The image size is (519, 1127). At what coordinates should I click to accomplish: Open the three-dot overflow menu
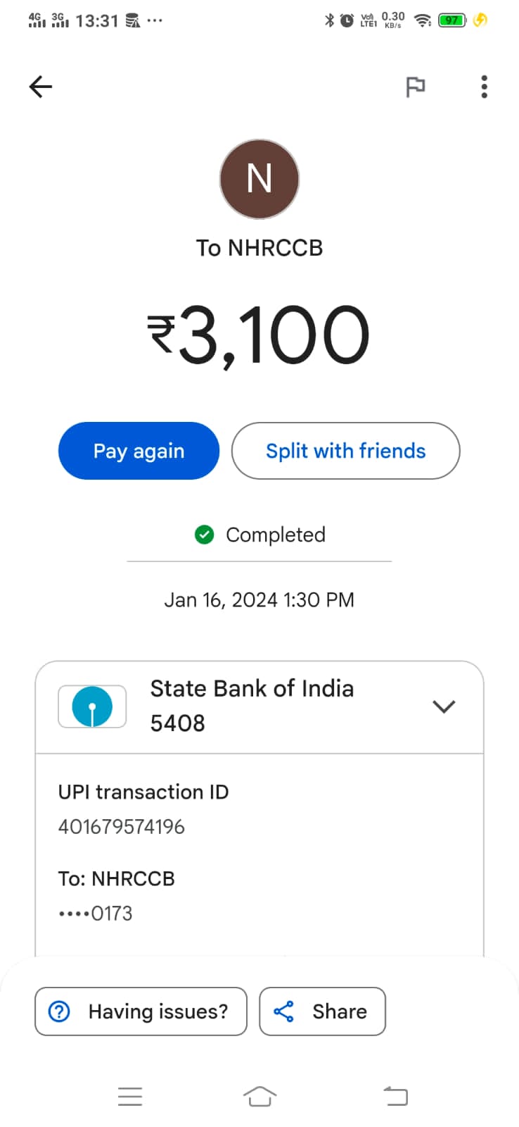pos(484,87)
